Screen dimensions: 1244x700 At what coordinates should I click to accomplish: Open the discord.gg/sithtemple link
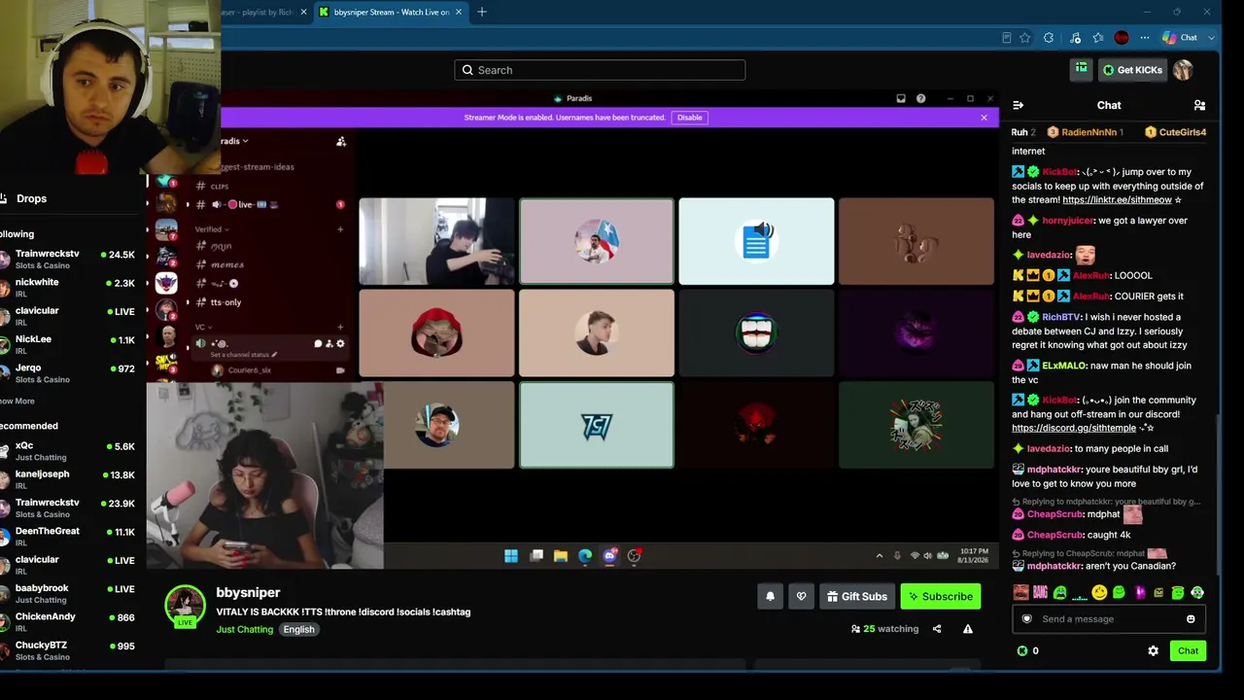pyautogui.click(x=1074, y=428)
